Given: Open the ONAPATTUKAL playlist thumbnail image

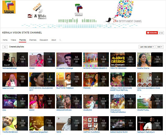Looking at the screenshot, I should click(150, 101).
